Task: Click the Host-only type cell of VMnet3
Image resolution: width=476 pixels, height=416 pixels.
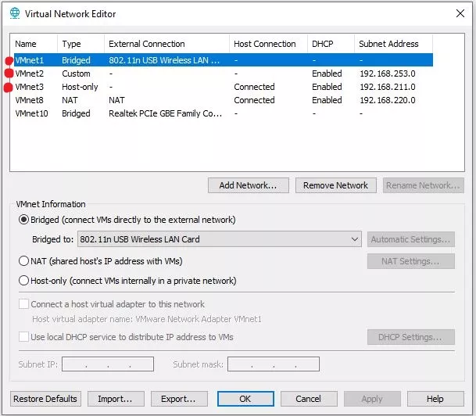Action: pyautogui.click(x=80, y=87)
